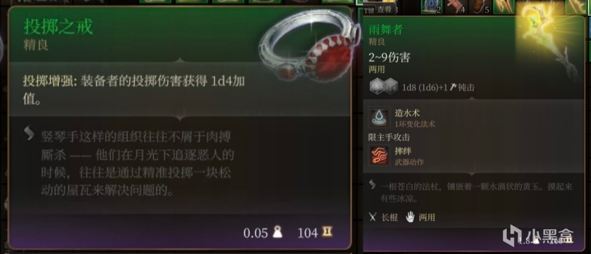Click the 查看 T-key inspect hint
Image resolution: width=591 pixels, height=254 pixels.
tap(380, 9)
